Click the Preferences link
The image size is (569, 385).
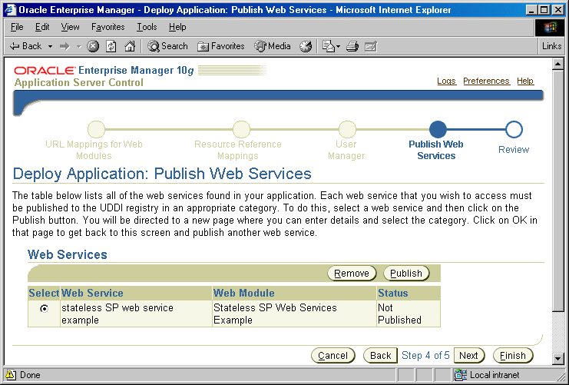pos(486,81)
